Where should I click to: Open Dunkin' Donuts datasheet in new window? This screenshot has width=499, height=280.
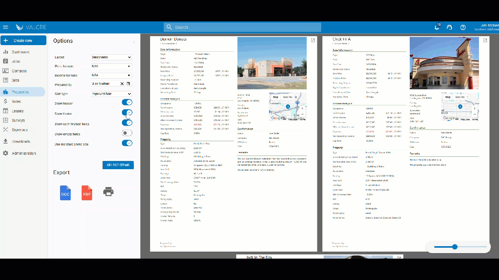[x=313, y=40]
